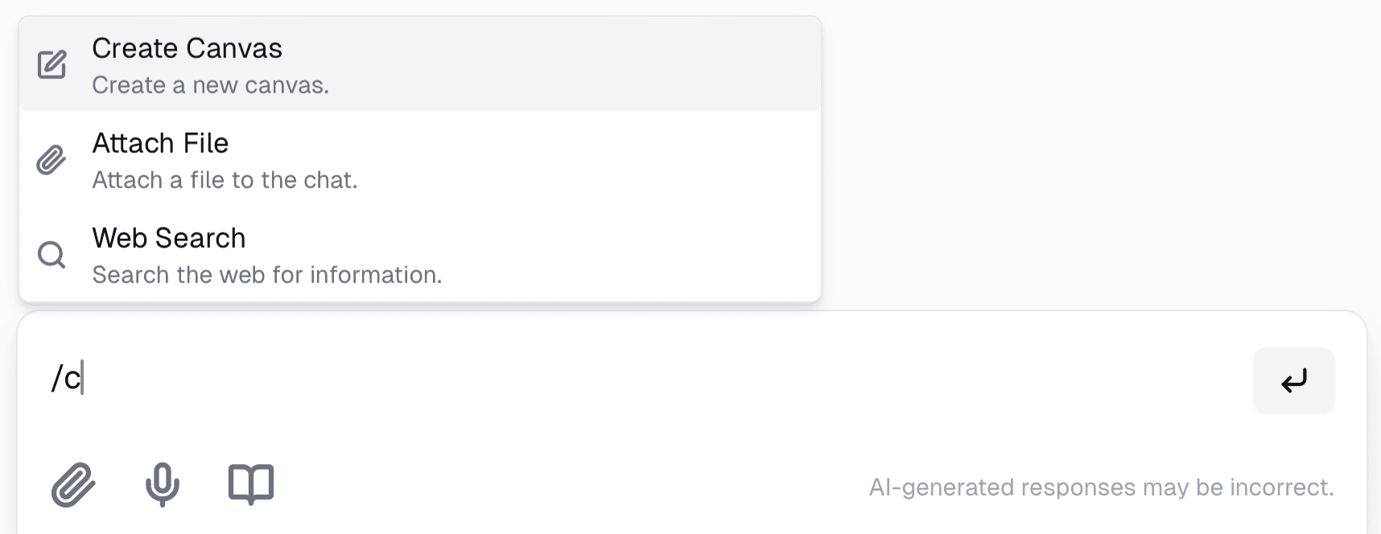Click the 'Create a new canvas.' description

coord(210,85)
